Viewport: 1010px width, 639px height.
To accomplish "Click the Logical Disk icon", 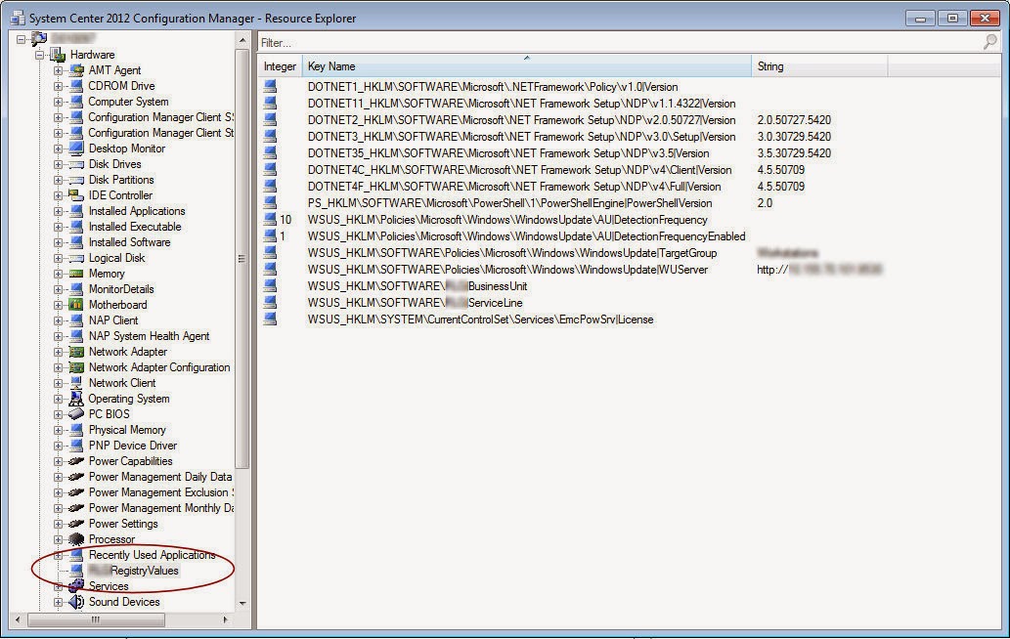I will tap(76, 258).
